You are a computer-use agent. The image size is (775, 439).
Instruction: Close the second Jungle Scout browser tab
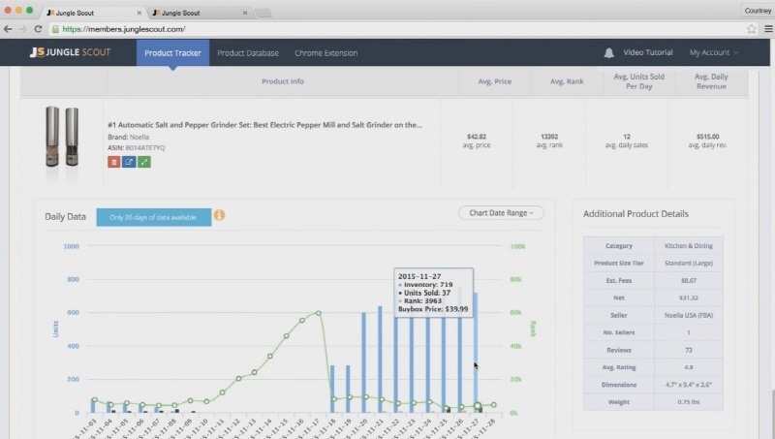coord(245,13)
